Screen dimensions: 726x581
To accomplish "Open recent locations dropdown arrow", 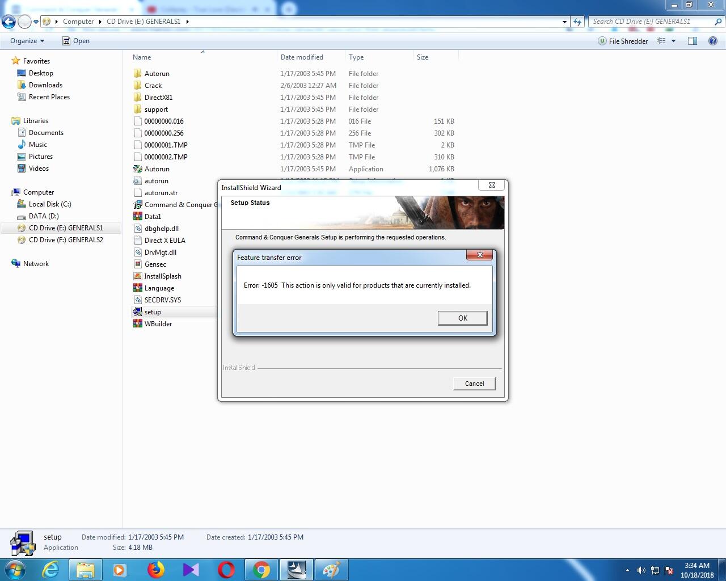I will point(36,22).
